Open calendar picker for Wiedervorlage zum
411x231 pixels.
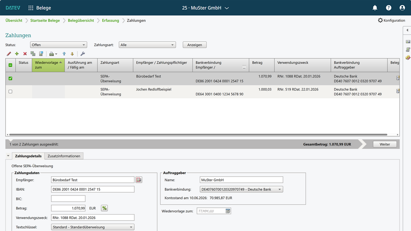(x=228, y=211)
